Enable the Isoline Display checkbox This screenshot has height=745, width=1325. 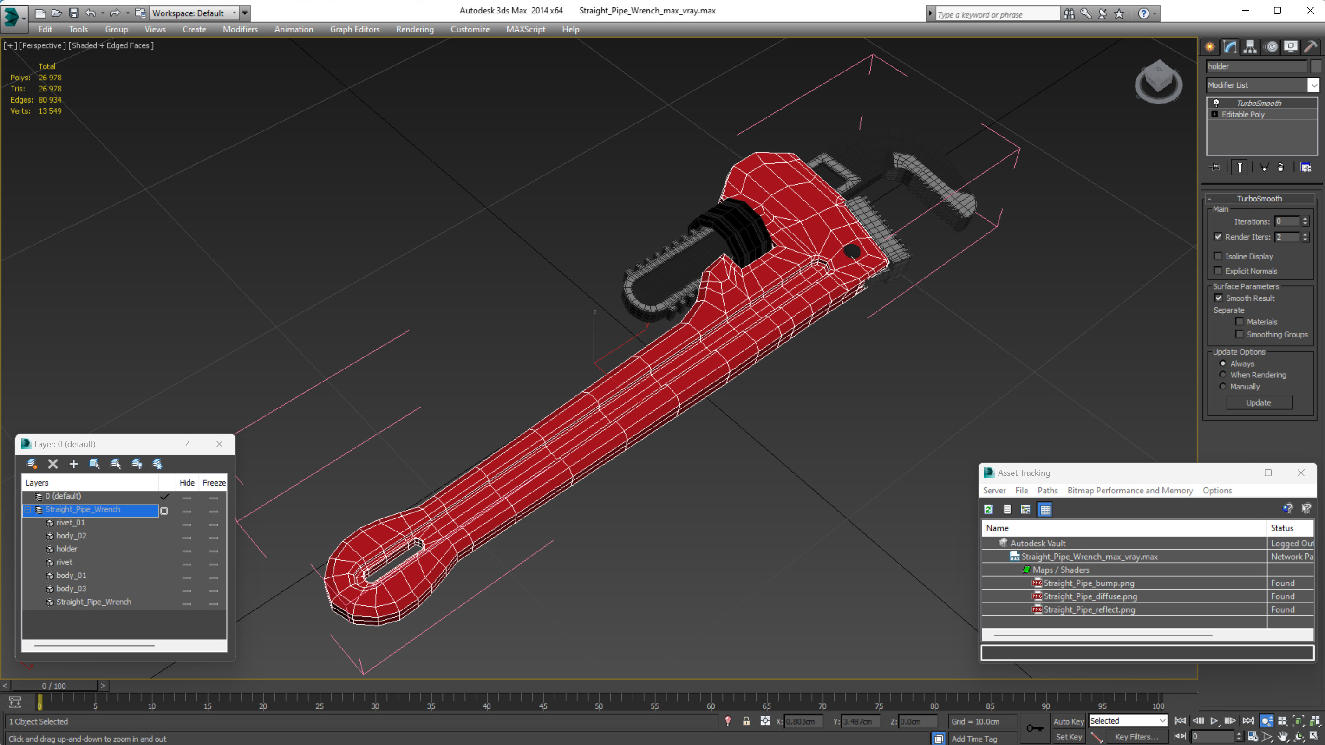point(1218,256)
